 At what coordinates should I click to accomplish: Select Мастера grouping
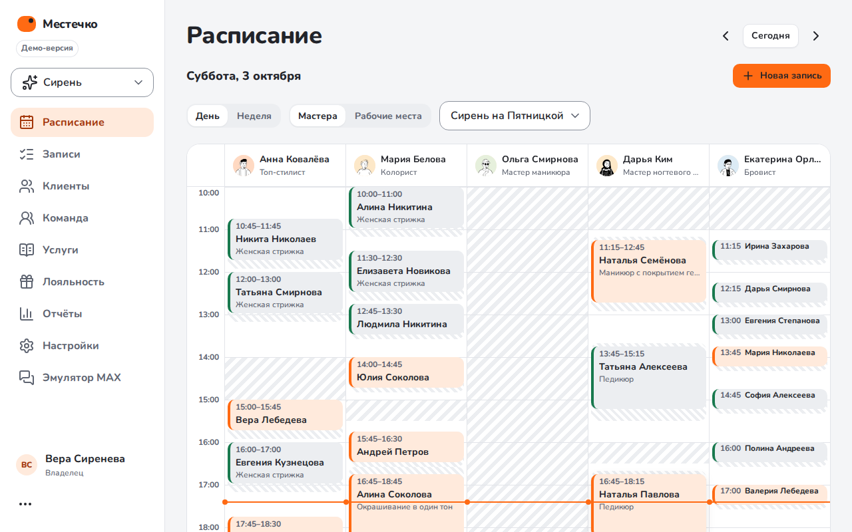coord(318,116)
